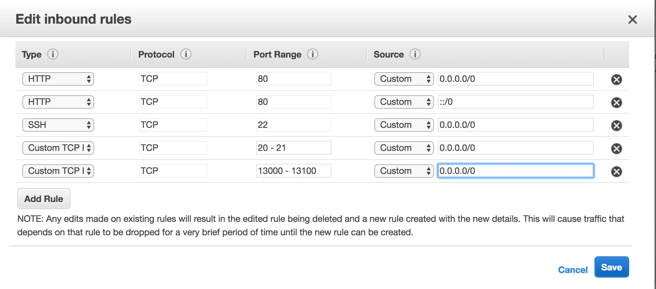656x289 pixels.
Task: Click the info icon next to Source
Action: 415,54
